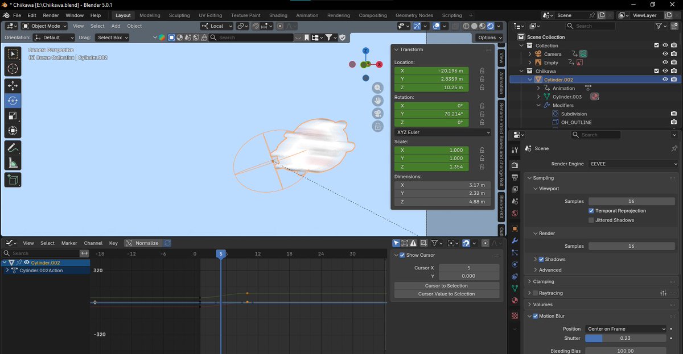Screen dimensions: 683x354
Task: Open the Material properties tab icon
Action: click(x=515, y=300)
